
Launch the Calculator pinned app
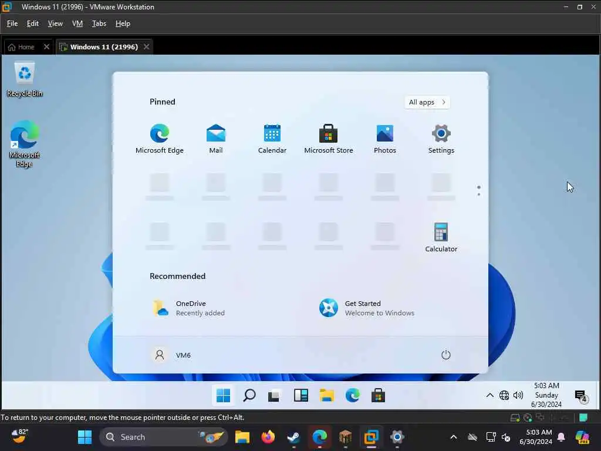click(441, 237)
